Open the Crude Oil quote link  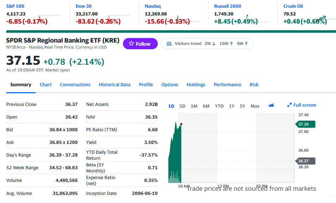293,6
